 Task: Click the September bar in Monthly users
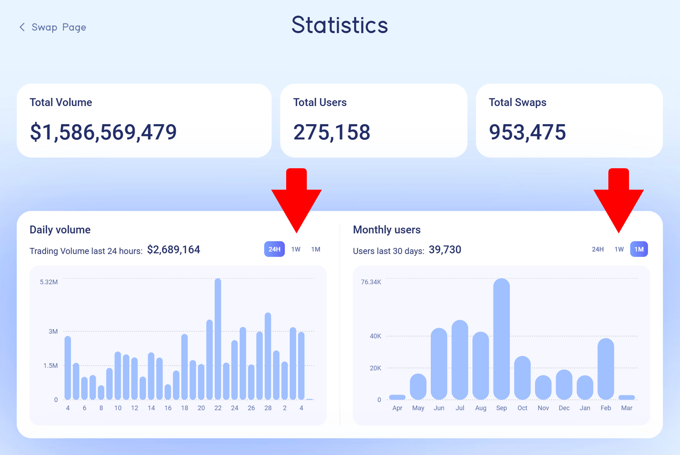pyautogui.click(x=501, y=339)
